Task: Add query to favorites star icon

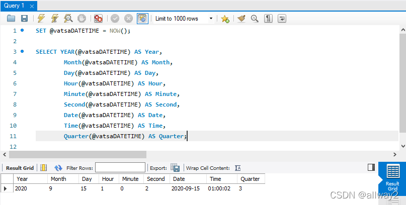Action: pos(225,19)
